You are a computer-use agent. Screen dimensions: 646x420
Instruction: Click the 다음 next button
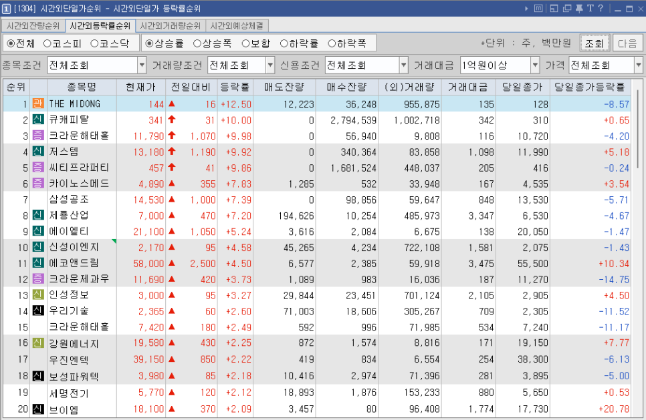(x=627, y=43)
